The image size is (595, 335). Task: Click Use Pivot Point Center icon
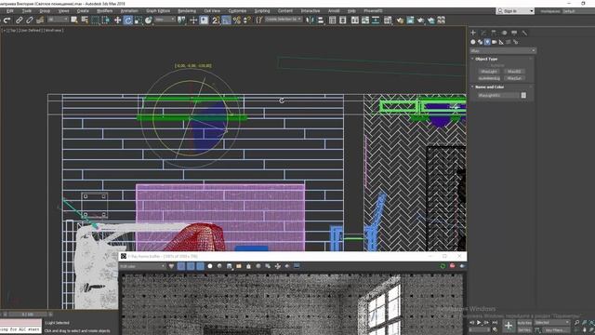182,20
